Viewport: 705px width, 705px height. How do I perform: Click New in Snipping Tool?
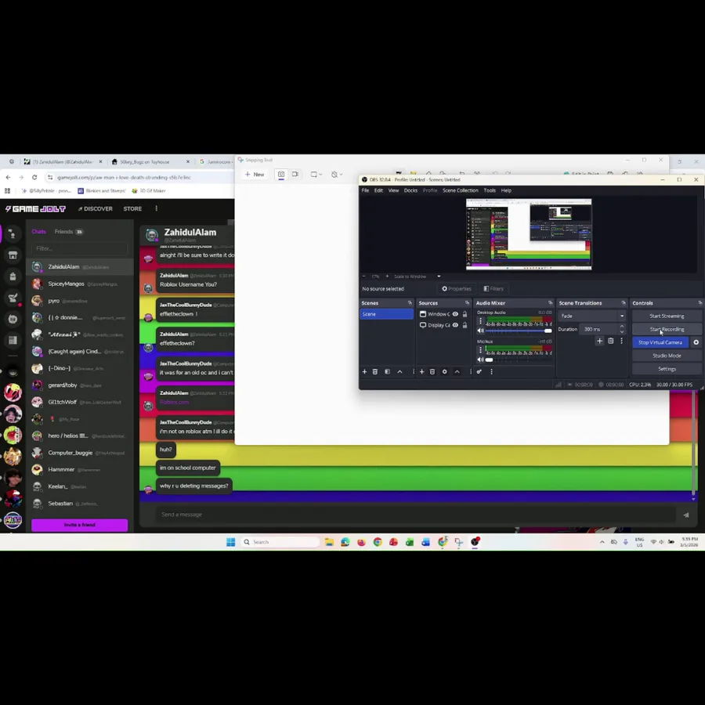[x=255, y=175]
